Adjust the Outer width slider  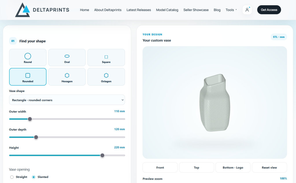(67, 119)
